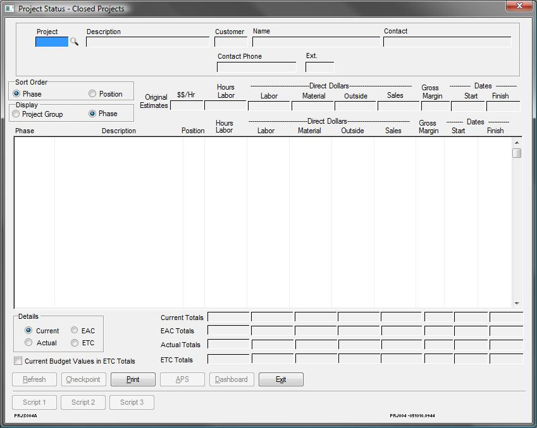Viewport: 537px width, 428px height.
Task: Open the APS button
Action: pyautogui.click(x=182, y=379)
